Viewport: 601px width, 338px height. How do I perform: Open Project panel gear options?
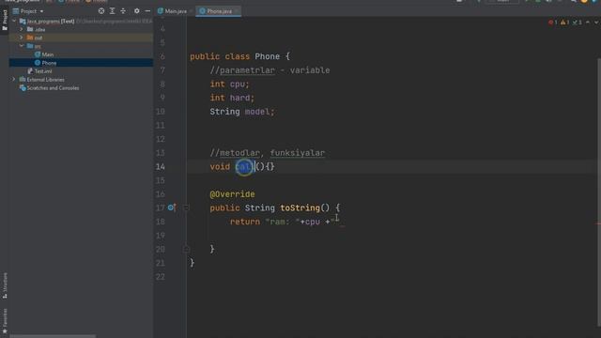click(x=137, y=11)
